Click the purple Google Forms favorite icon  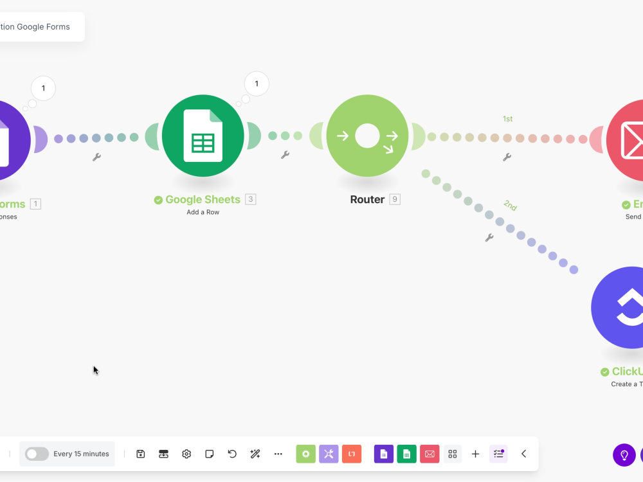pos(384,454)
